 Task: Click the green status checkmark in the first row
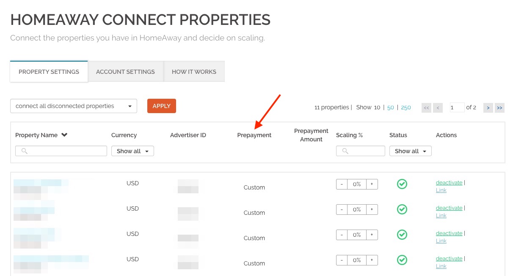coord(402,184)
